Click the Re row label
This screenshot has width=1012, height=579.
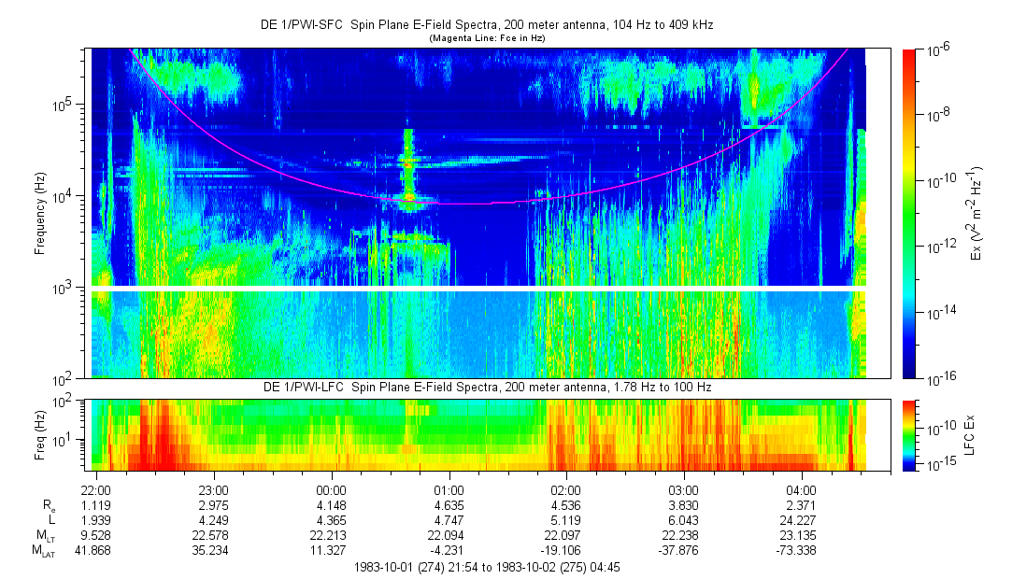click(x=49, y=506)
